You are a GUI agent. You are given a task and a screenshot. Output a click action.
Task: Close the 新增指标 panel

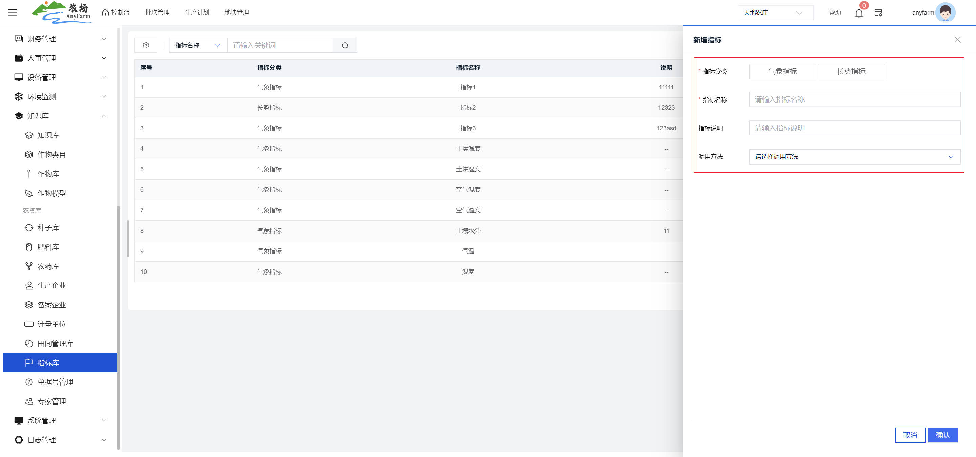[x=957, y=40]
